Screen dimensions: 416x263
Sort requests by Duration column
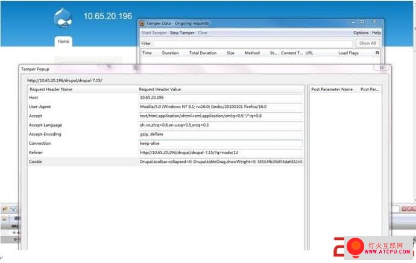click(x=171, y=53)
